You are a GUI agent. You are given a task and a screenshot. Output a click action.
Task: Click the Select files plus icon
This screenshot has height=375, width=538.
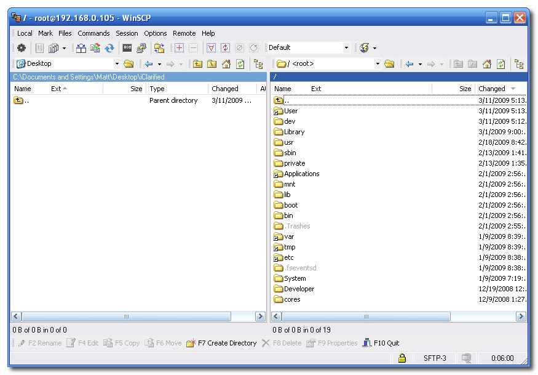click(x=179, y=48)
